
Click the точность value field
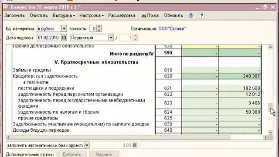(x=93, y=28)
